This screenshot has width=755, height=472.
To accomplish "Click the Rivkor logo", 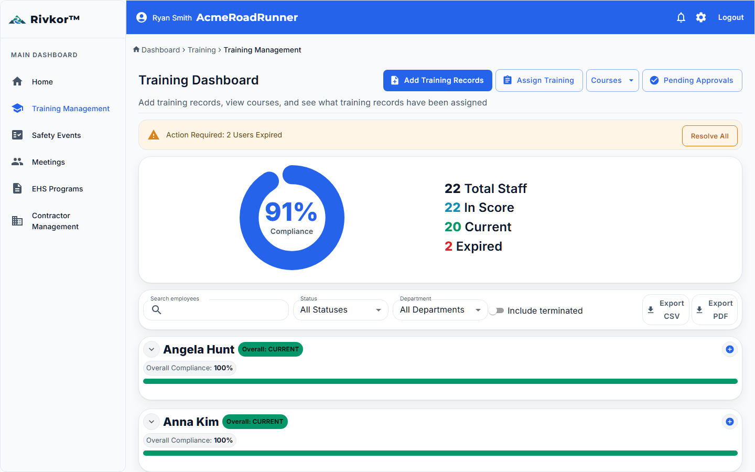I will click(x=45, y=19).
